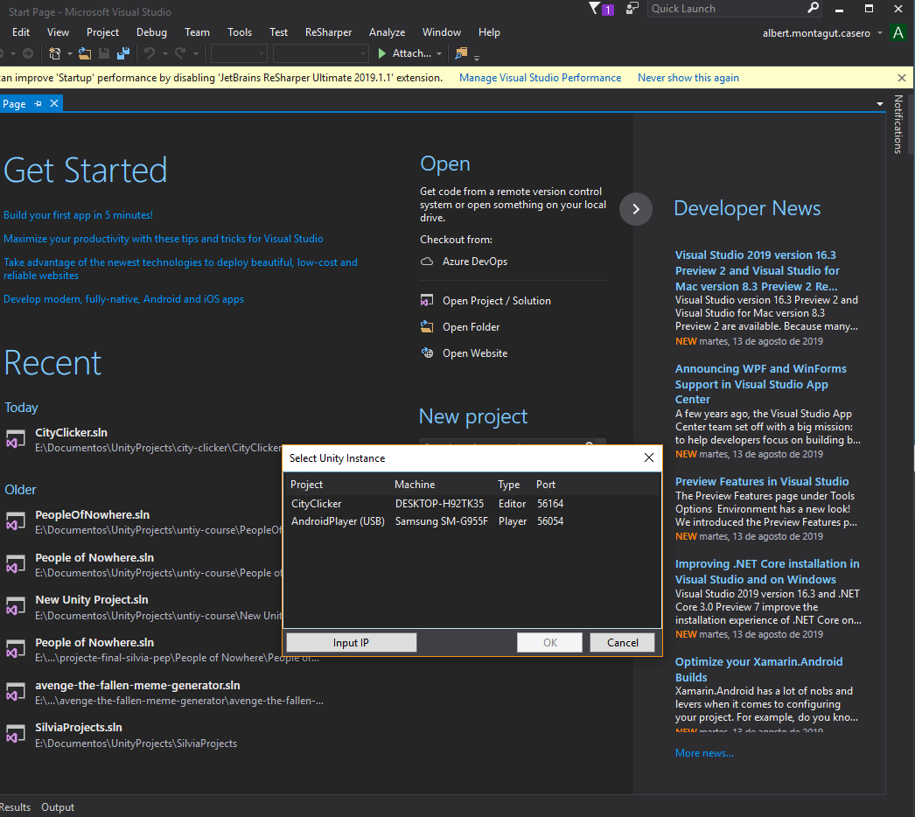This screenshot has width=915, height=817.
Task: Select the AndroidPlayer (USB) instance row
Action: point(471,521)
